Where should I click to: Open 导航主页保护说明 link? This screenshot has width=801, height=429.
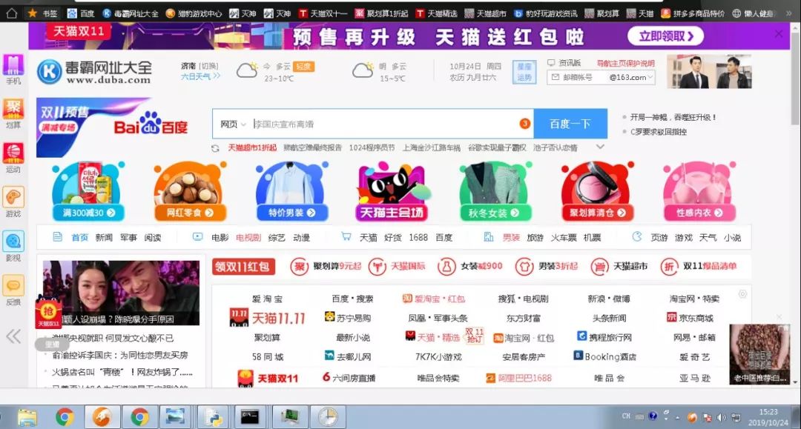pos(626,63)
